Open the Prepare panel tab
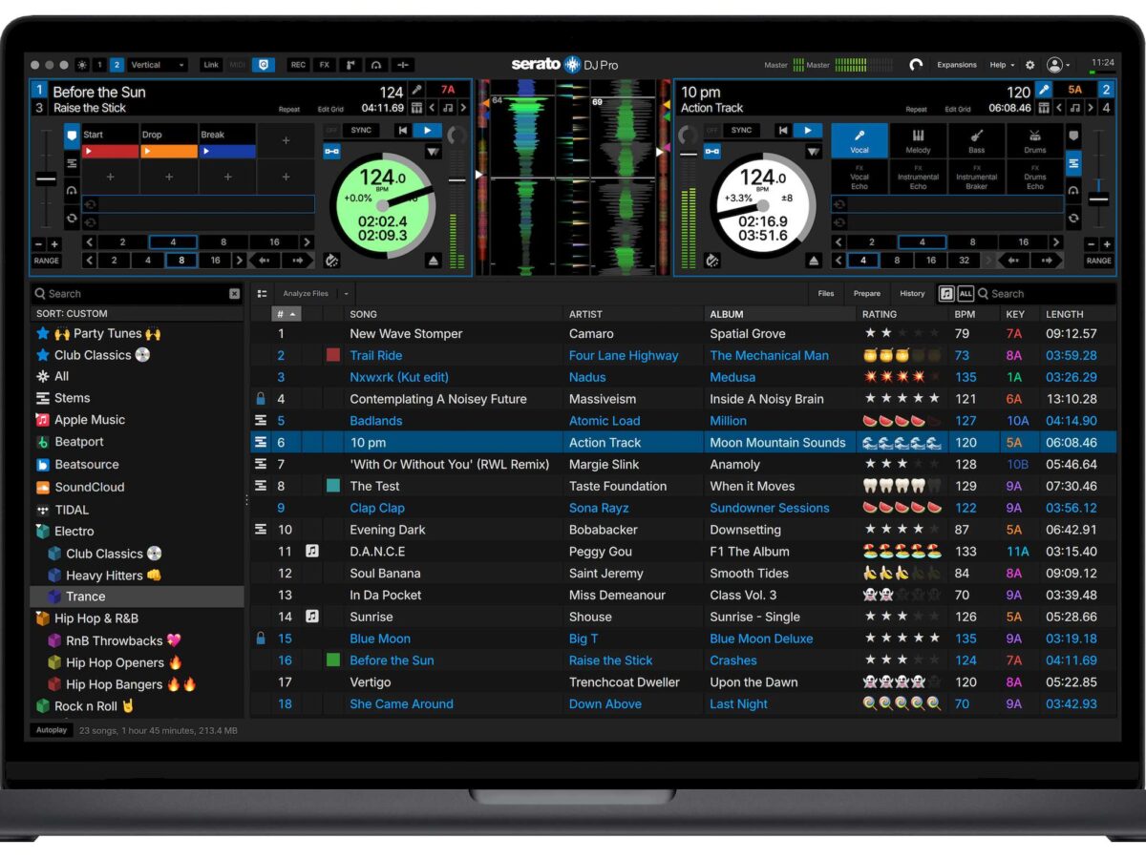 [867, 294]
